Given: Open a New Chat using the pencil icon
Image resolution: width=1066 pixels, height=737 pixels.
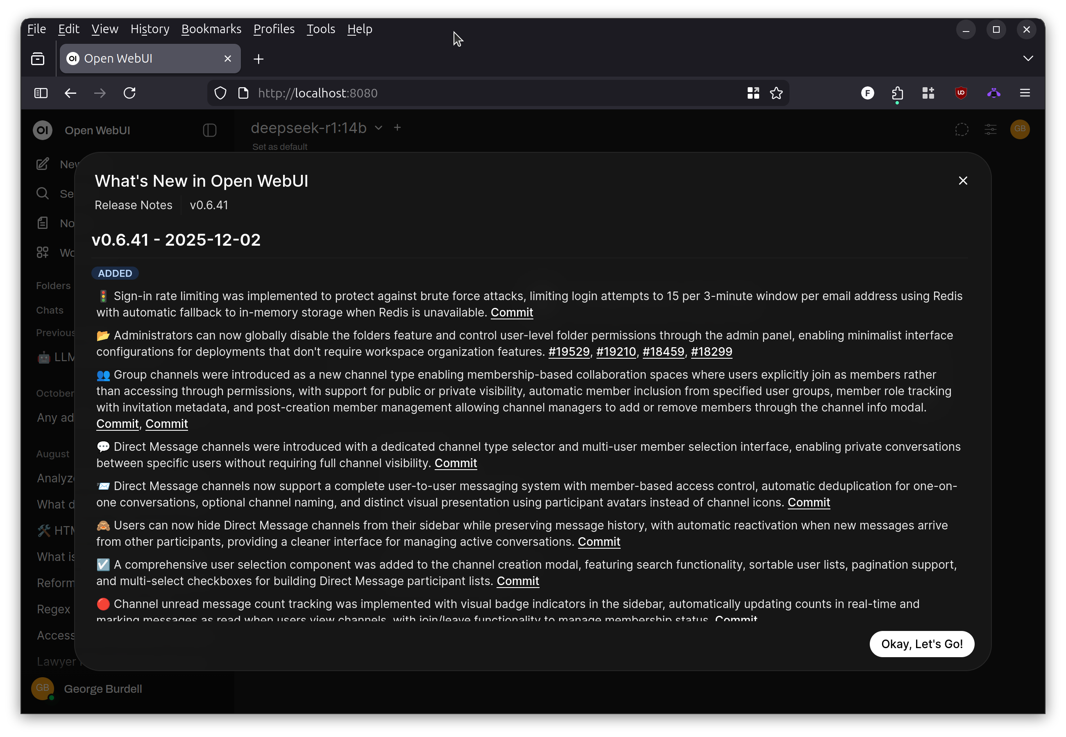Looking at the screenshot, I should click(42, 164).
